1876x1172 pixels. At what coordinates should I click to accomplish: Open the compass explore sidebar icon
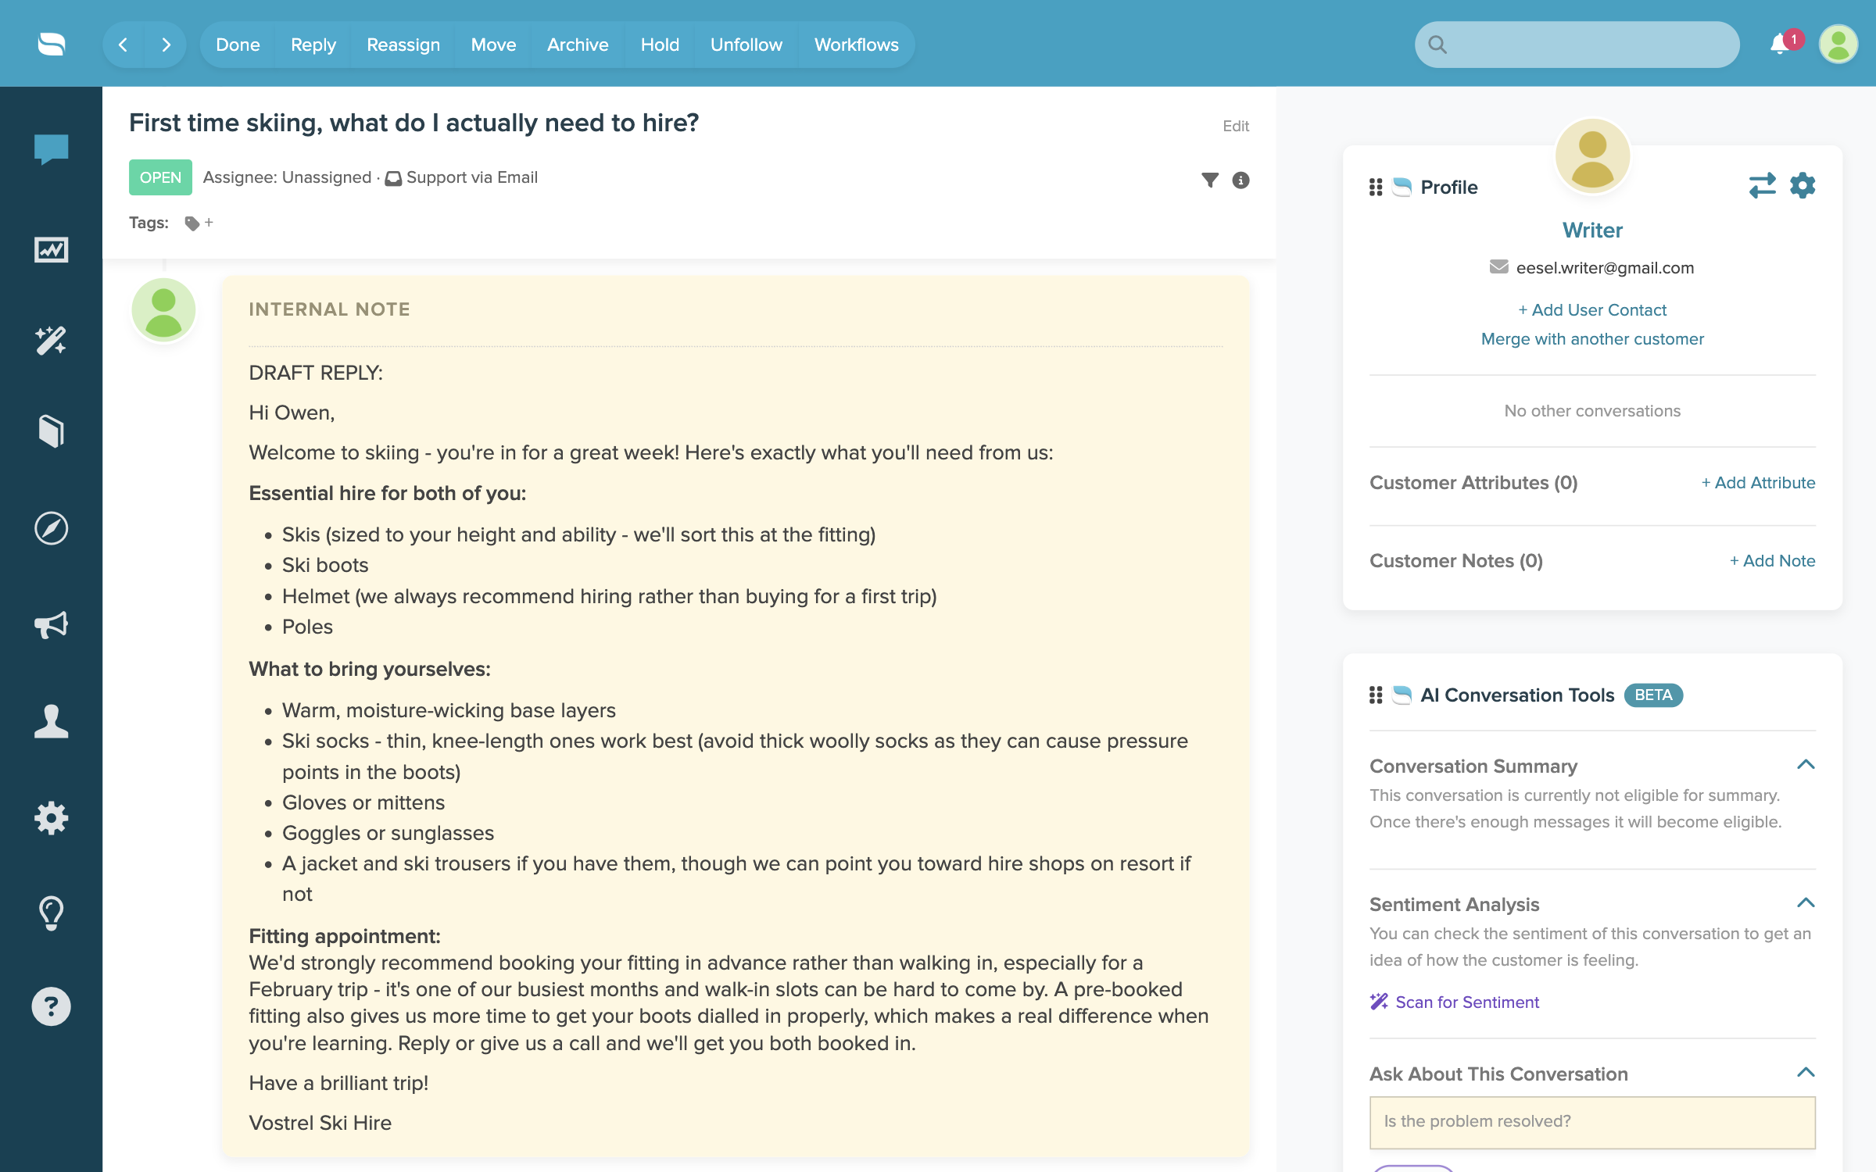(x=51, y=529)
